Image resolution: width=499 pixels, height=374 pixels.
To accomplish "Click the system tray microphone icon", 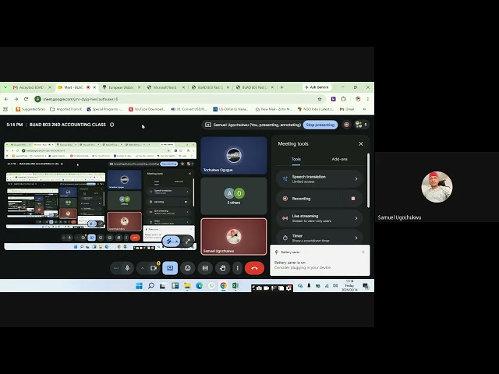I will [309, 286].
